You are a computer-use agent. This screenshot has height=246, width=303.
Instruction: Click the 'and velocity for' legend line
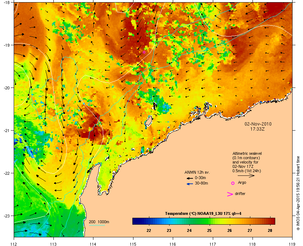pos(245,162)
